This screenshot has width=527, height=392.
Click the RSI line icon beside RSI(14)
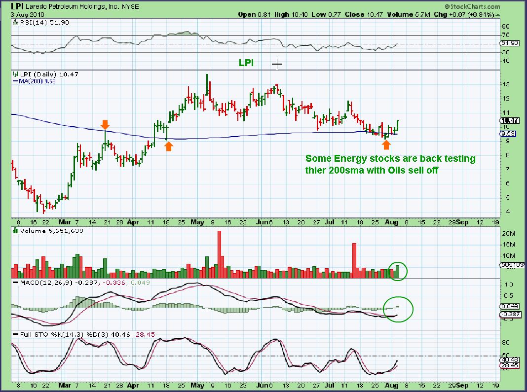15,23
